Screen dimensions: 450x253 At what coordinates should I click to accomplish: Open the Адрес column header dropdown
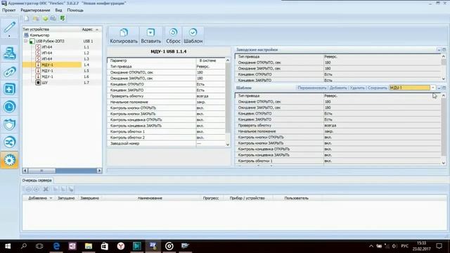(x=97, y=30)
